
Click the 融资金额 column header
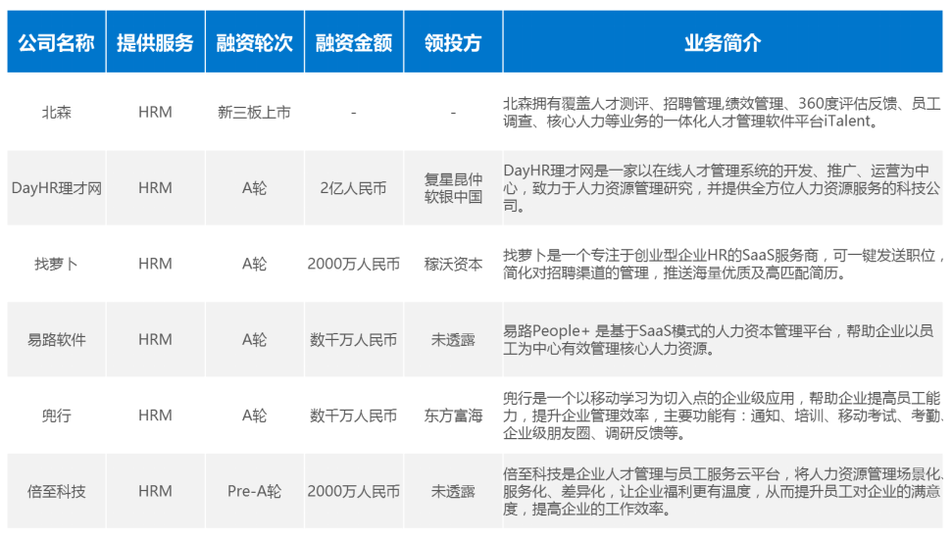354,42
